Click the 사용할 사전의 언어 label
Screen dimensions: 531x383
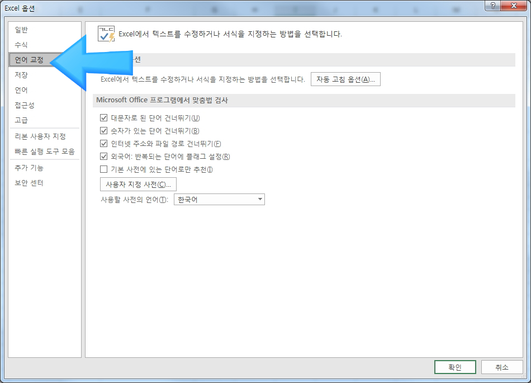(x=134, y=200)
